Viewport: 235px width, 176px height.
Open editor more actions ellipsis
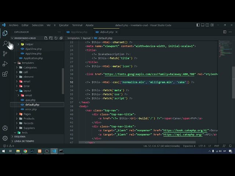pyautogui.click(x=230, y=32)
